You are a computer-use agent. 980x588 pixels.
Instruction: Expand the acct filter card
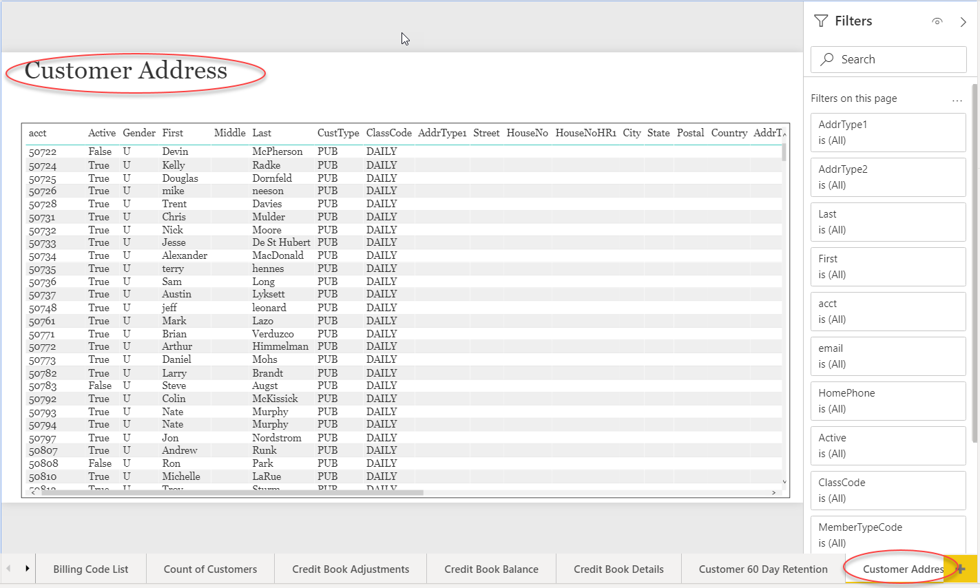pyautogui.click(x=888, y=311)
